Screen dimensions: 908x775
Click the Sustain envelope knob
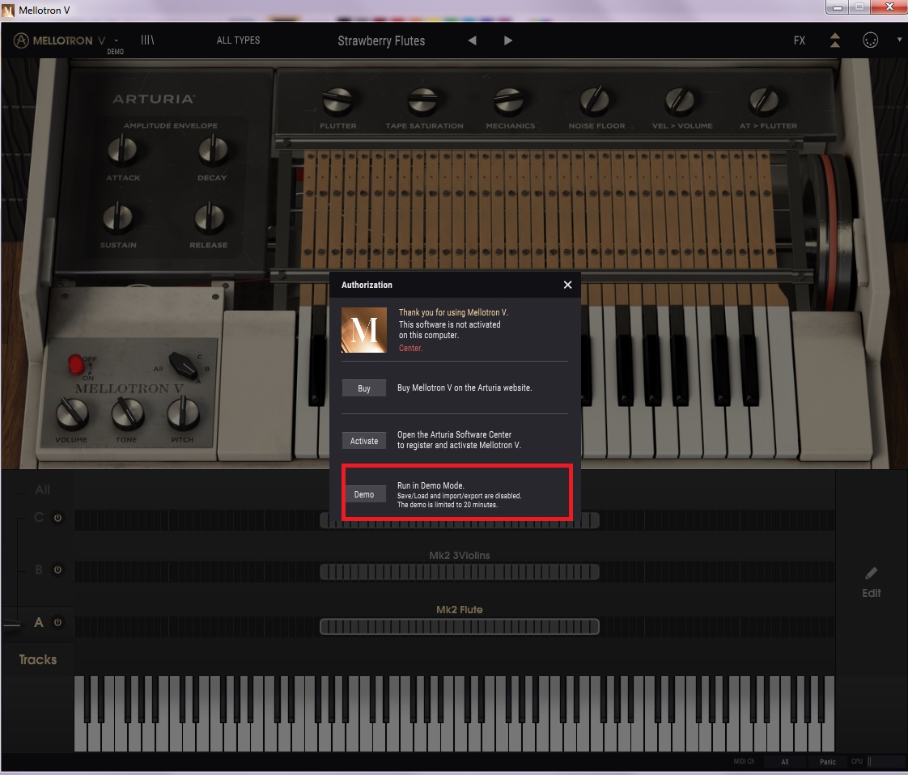point(117,217)
